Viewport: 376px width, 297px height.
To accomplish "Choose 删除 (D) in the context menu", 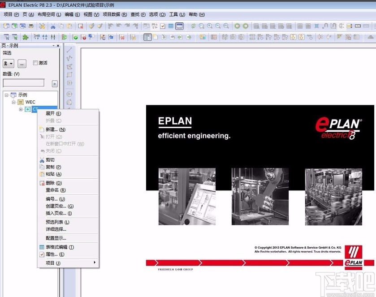I will point(68,183).
